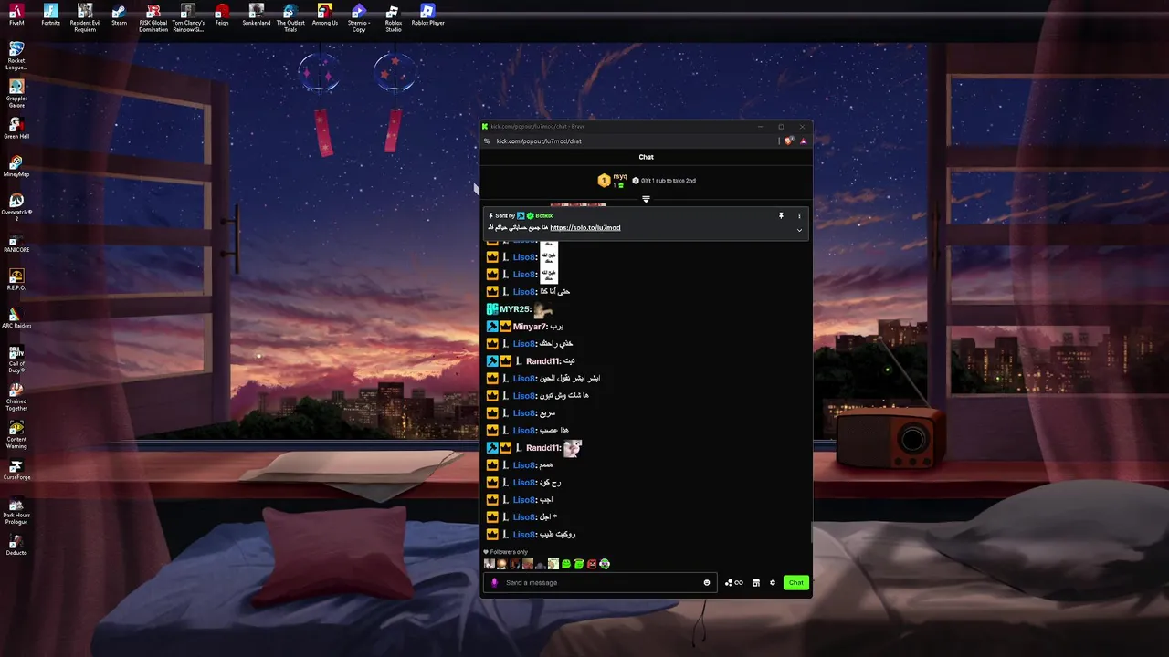Click the address bar URL kick.com/popout
This screenshot has height=657, width=1169.
point(539,141)
